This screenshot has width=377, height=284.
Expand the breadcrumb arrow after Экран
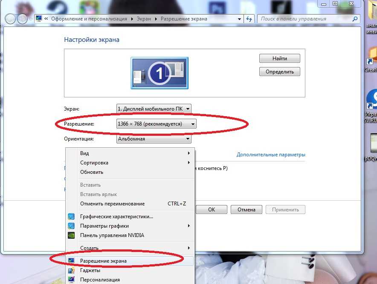click(156, 19)
